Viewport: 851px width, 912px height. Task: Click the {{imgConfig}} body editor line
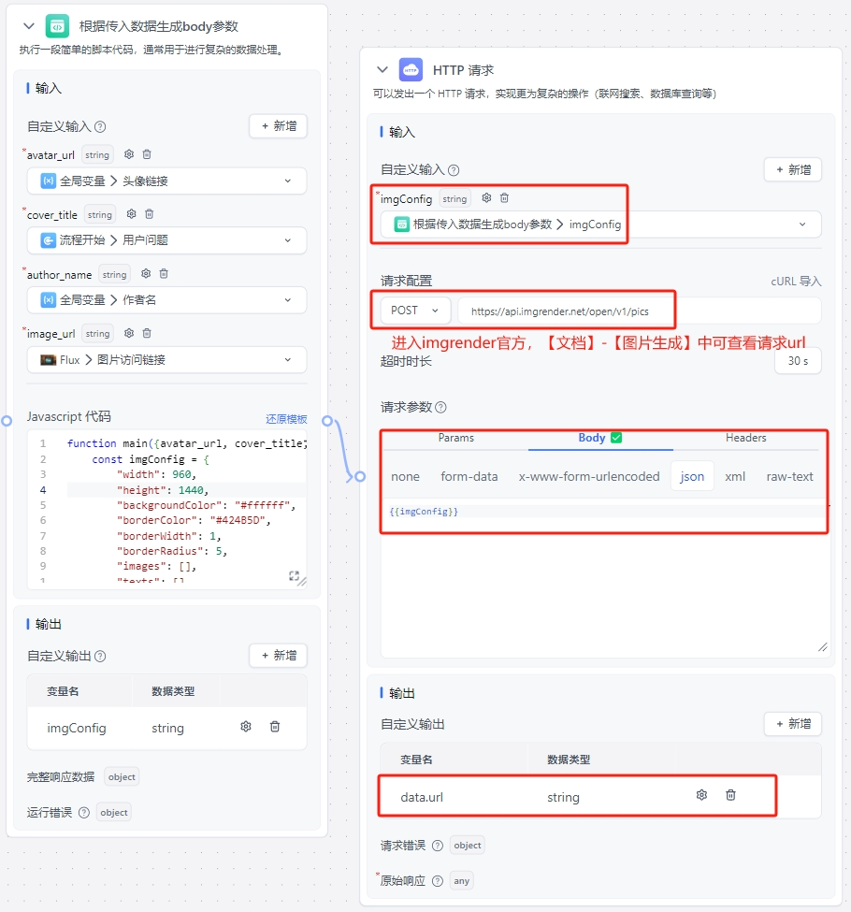pos(605,512)
